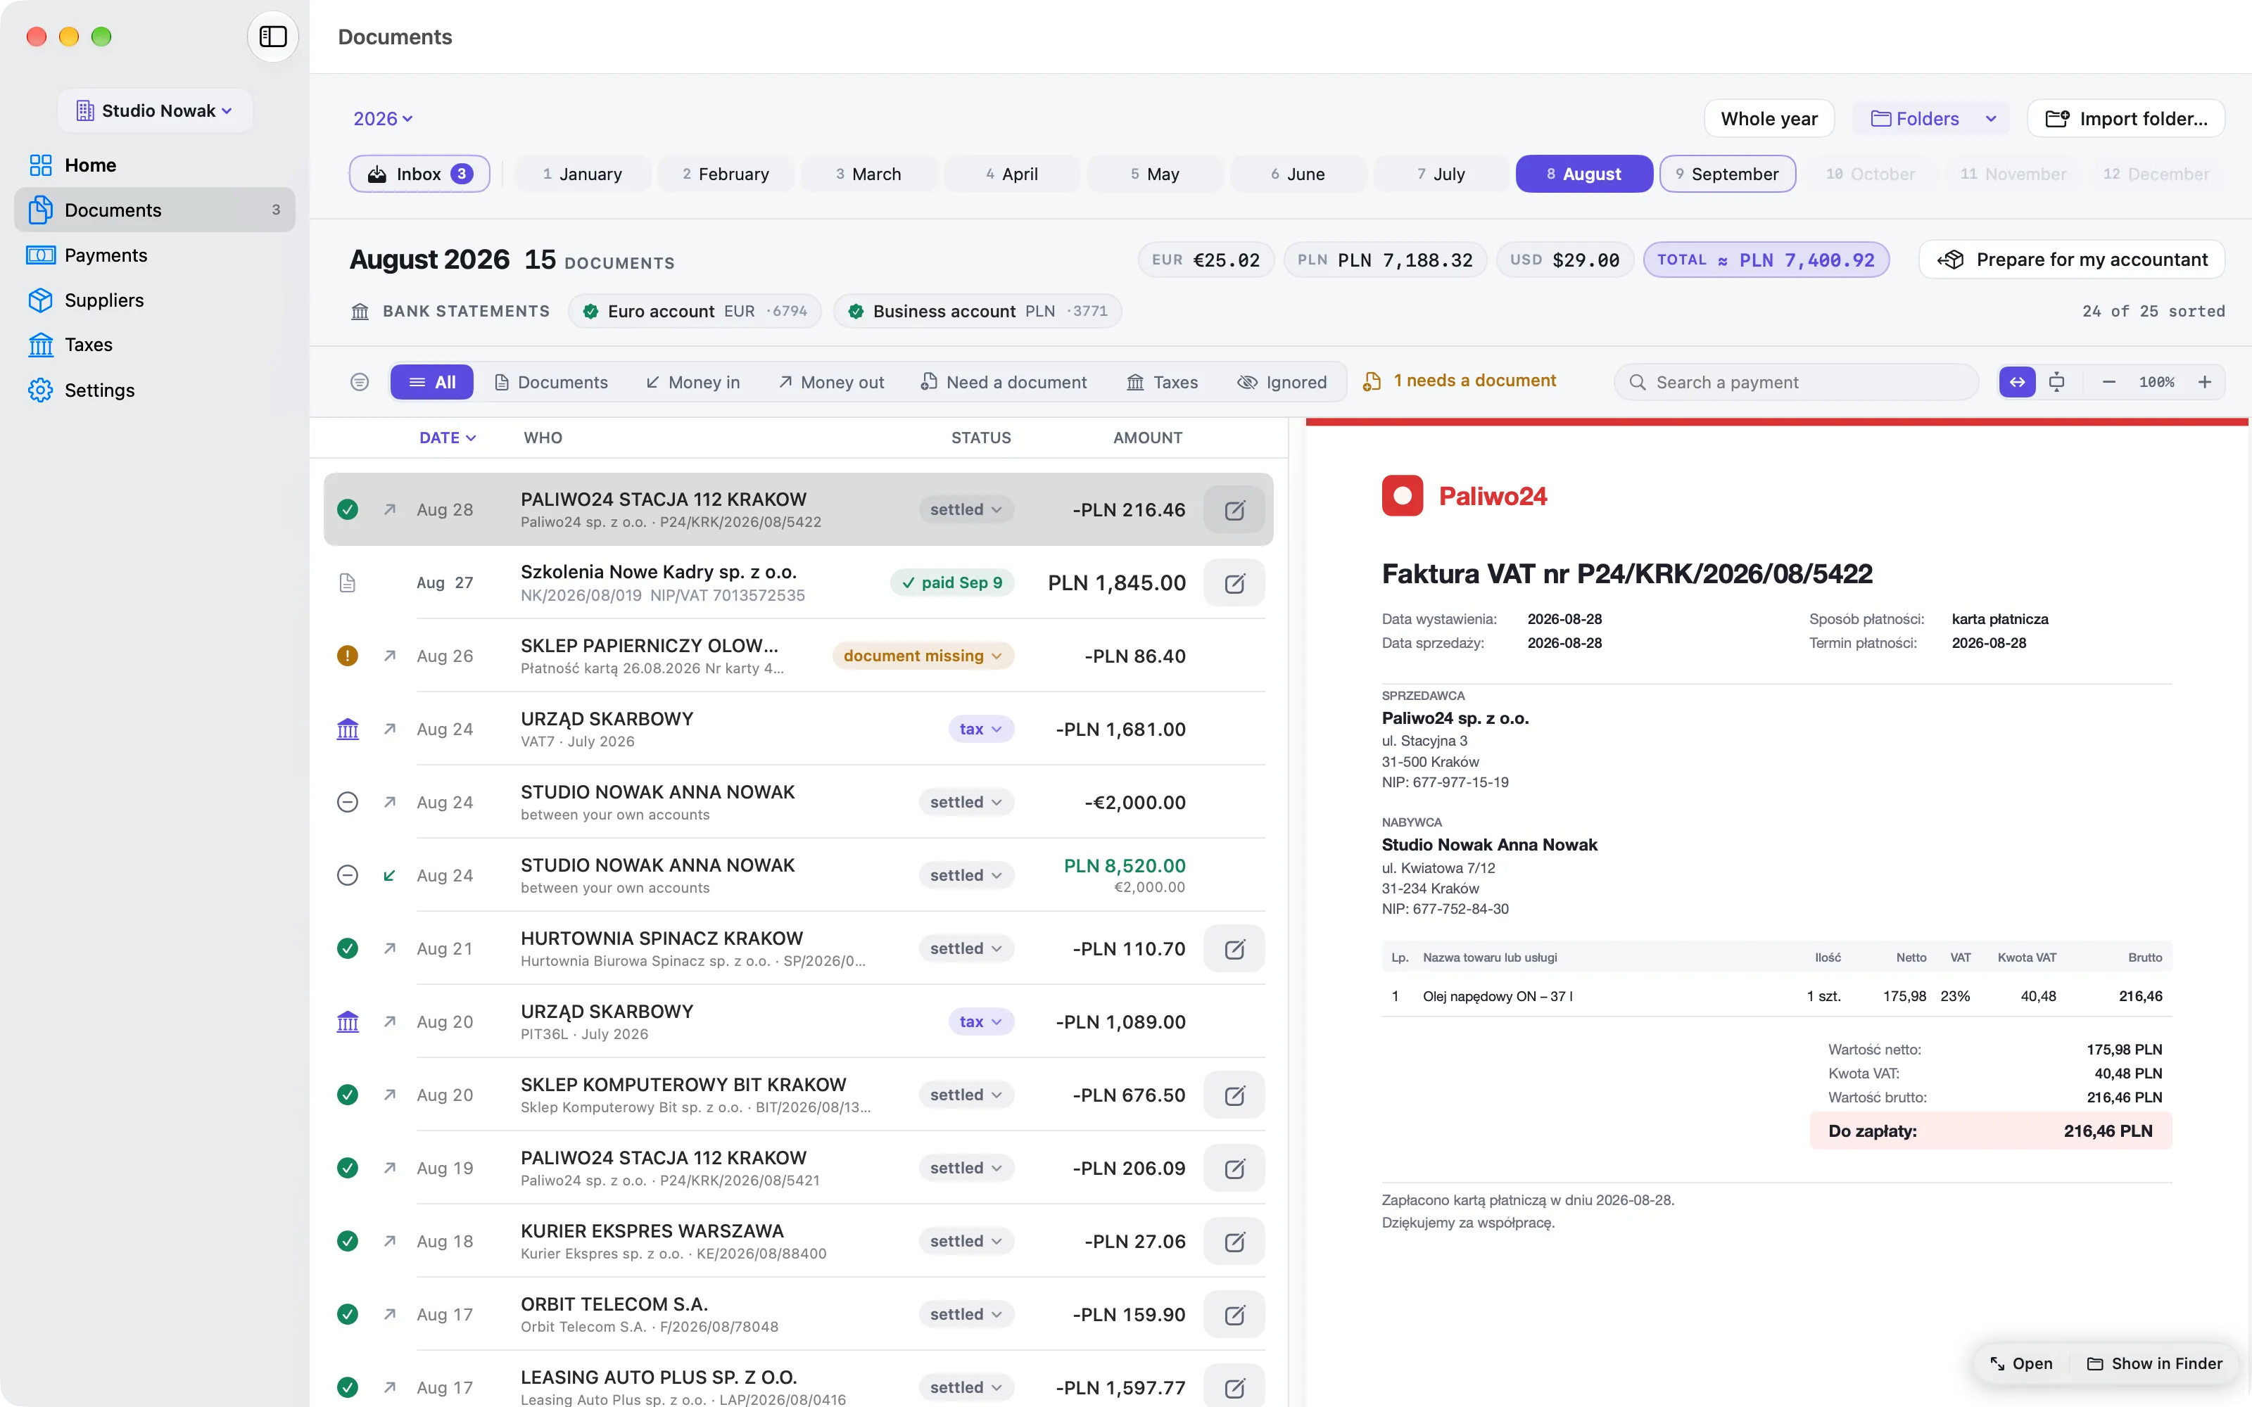Click fit-to-height preview icon
The image size is (2252, 1407).
(x=2056, y=383)
